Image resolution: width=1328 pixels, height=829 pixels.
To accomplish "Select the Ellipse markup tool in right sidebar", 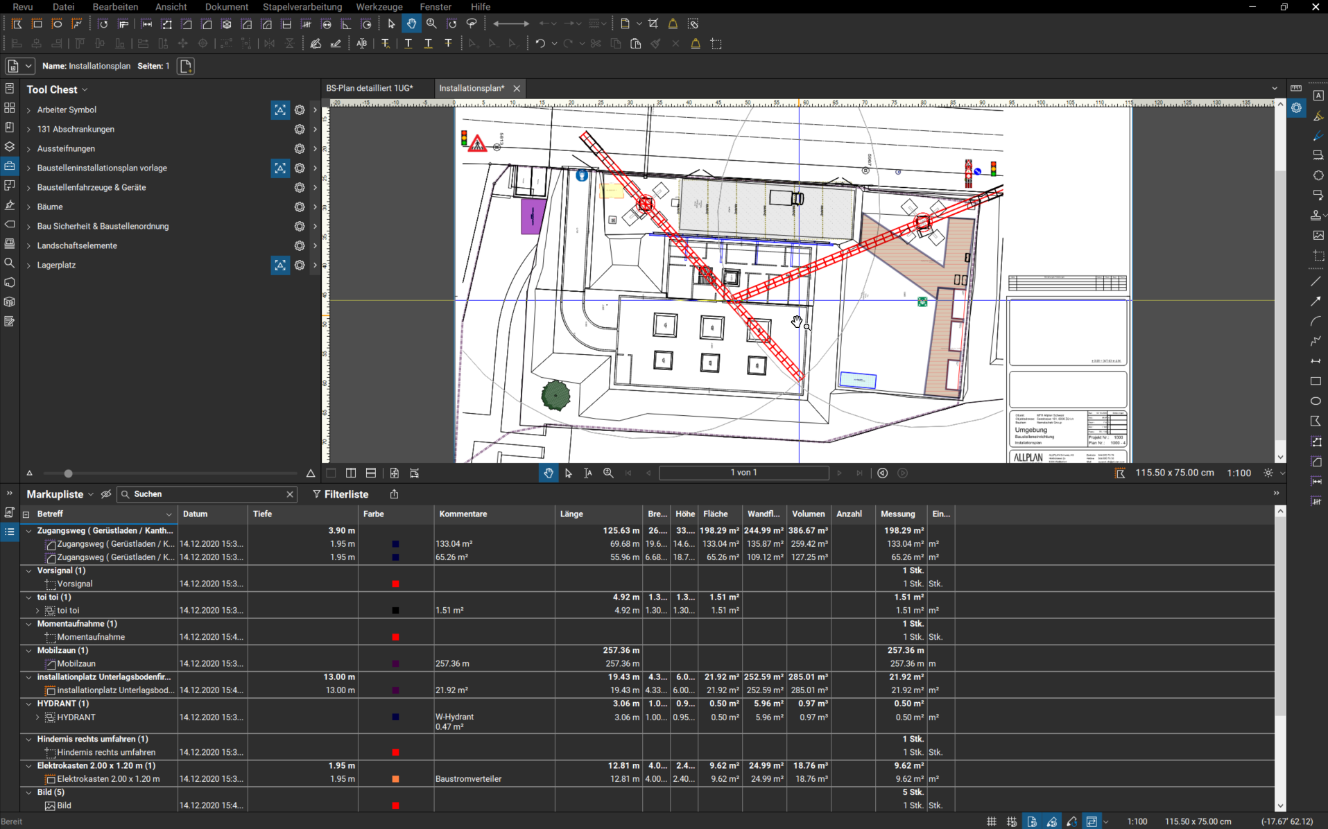I will [1316, 401].
